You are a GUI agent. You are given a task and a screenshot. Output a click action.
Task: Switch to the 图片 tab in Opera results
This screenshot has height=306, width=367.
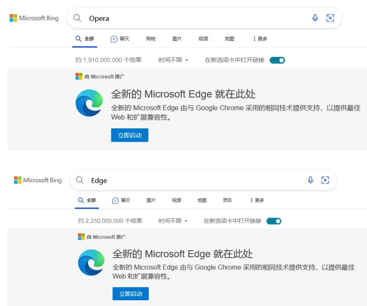(177, 39)
